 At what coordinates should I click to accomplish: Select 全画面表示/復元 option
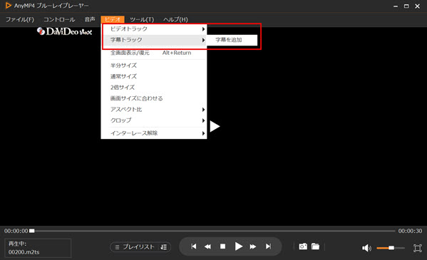154,53
